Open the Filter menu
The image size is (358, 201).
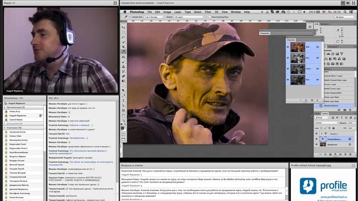(x=208, y=12)
